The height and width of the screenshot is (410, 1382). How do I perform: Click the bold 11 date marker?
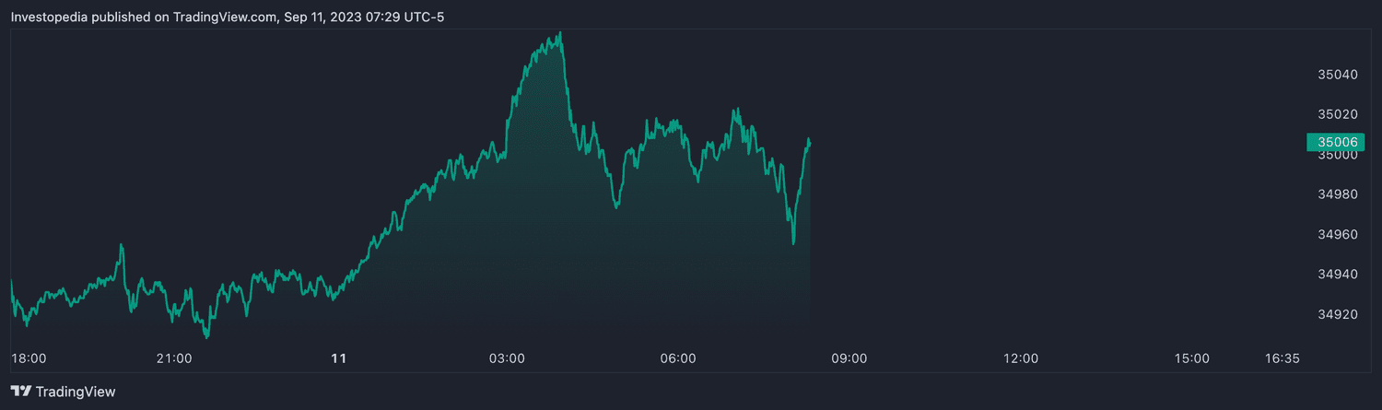[x=338, y=358]
